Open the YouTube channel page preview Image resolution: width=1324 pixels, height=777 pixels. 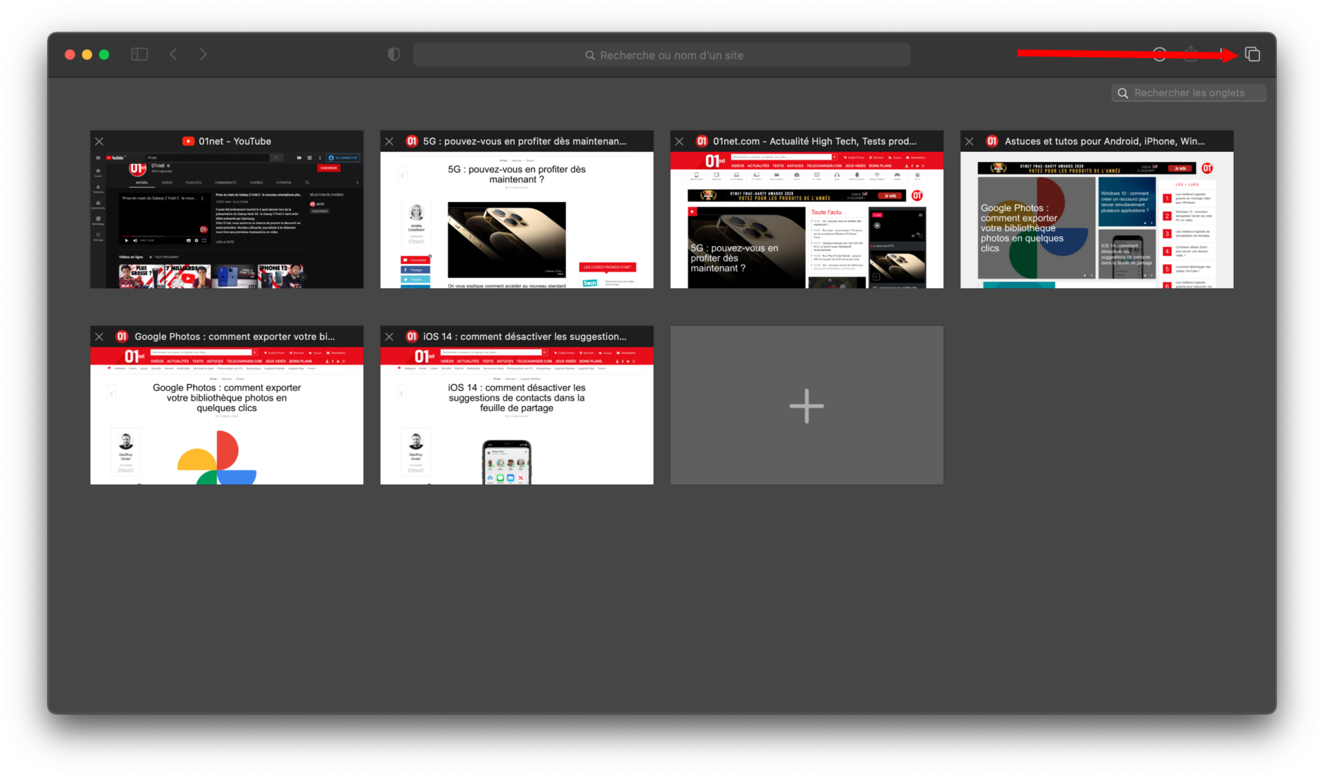(x=227, y=220)
